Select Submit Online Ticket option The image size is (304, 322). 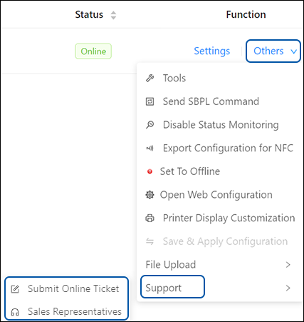[x=73, y=288]
